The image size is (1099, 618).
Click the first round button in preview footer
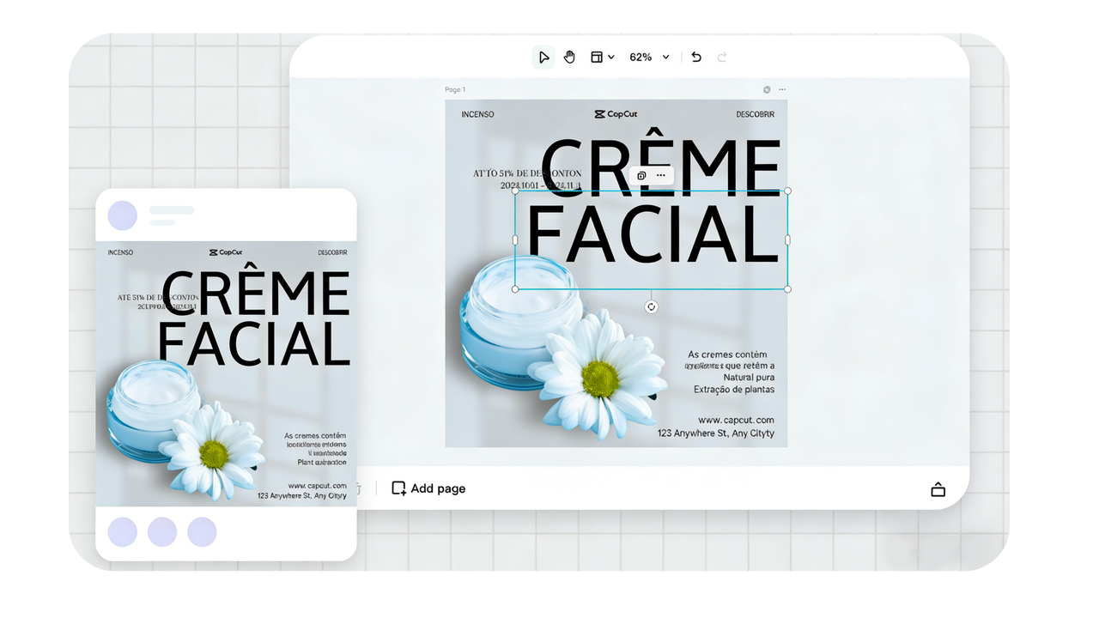pyautogui.click(x=123, y=532)
